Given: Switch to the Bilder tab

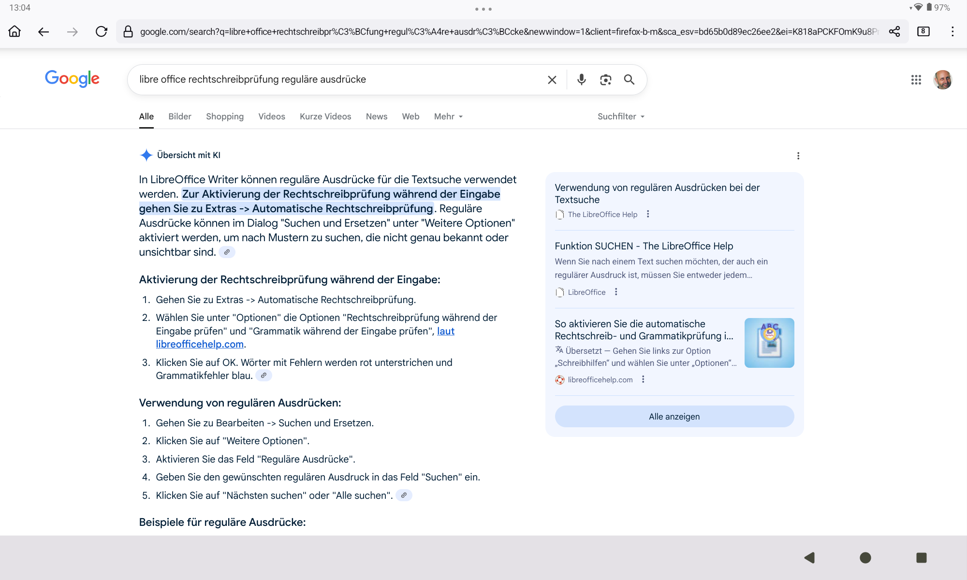Looking at the screenshot, I should (180, 116).
